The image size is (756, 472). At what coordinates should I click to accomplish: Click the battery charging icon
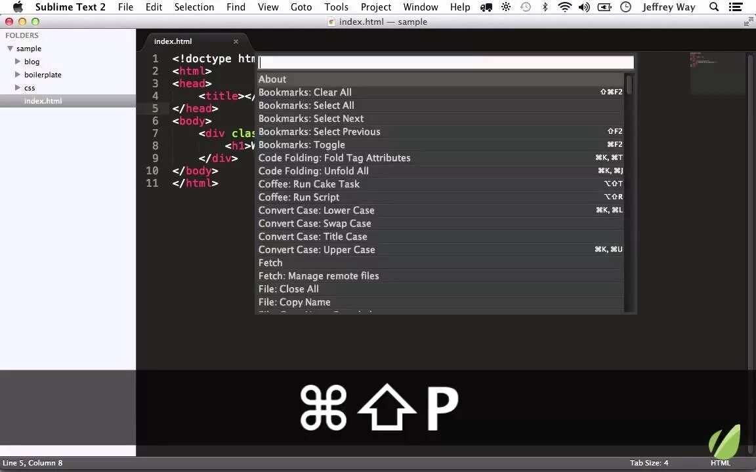(x=604, y=7)
